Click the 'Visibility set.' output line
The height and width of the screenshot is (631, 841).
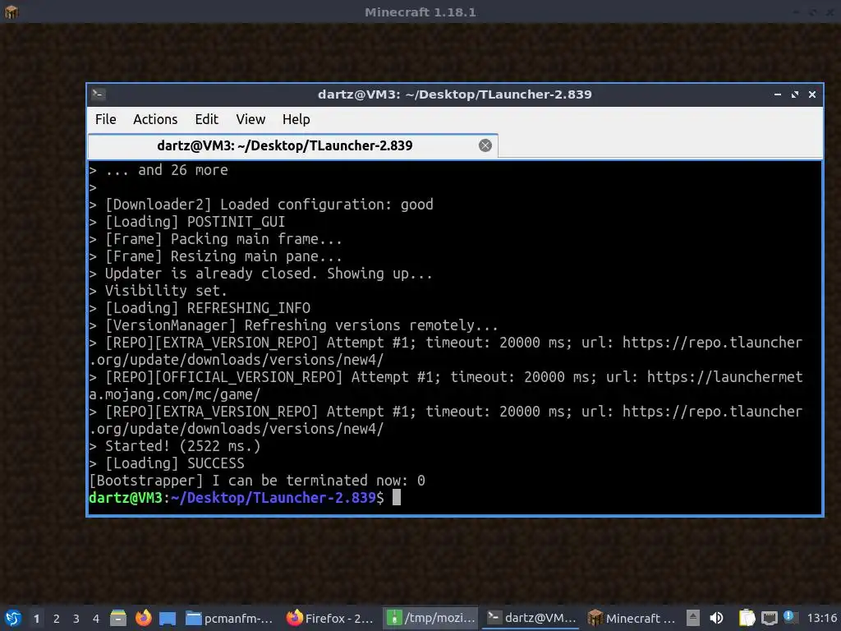pos(159,290)
